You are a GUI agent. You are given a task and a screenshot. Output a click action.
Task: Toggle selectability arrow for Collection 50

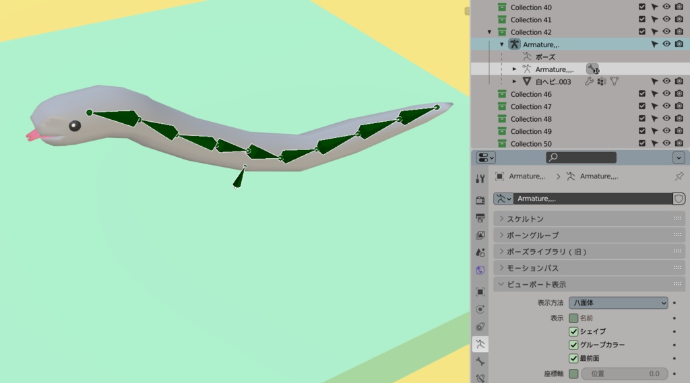tap(654, 143)
